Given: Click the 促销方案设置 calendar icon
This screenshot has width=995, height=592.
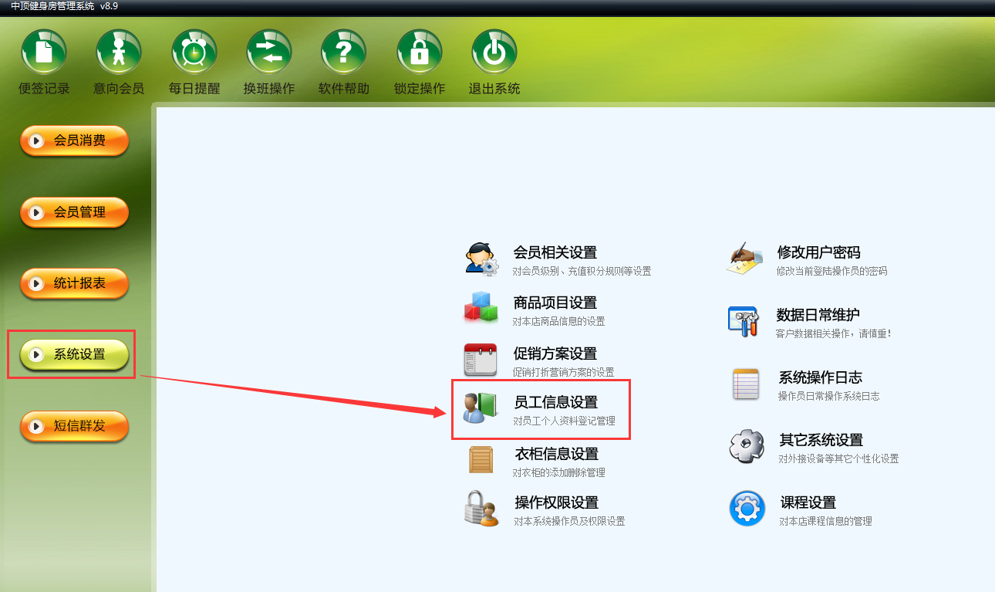Looking at the screenshot, I should point(481,359).
